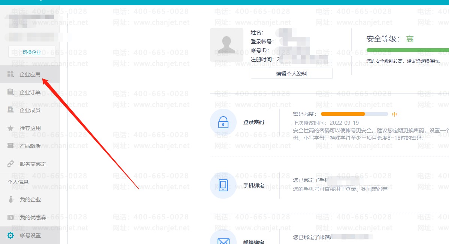
Task: Click the 姓名 label
Action: tap(257, 33)
